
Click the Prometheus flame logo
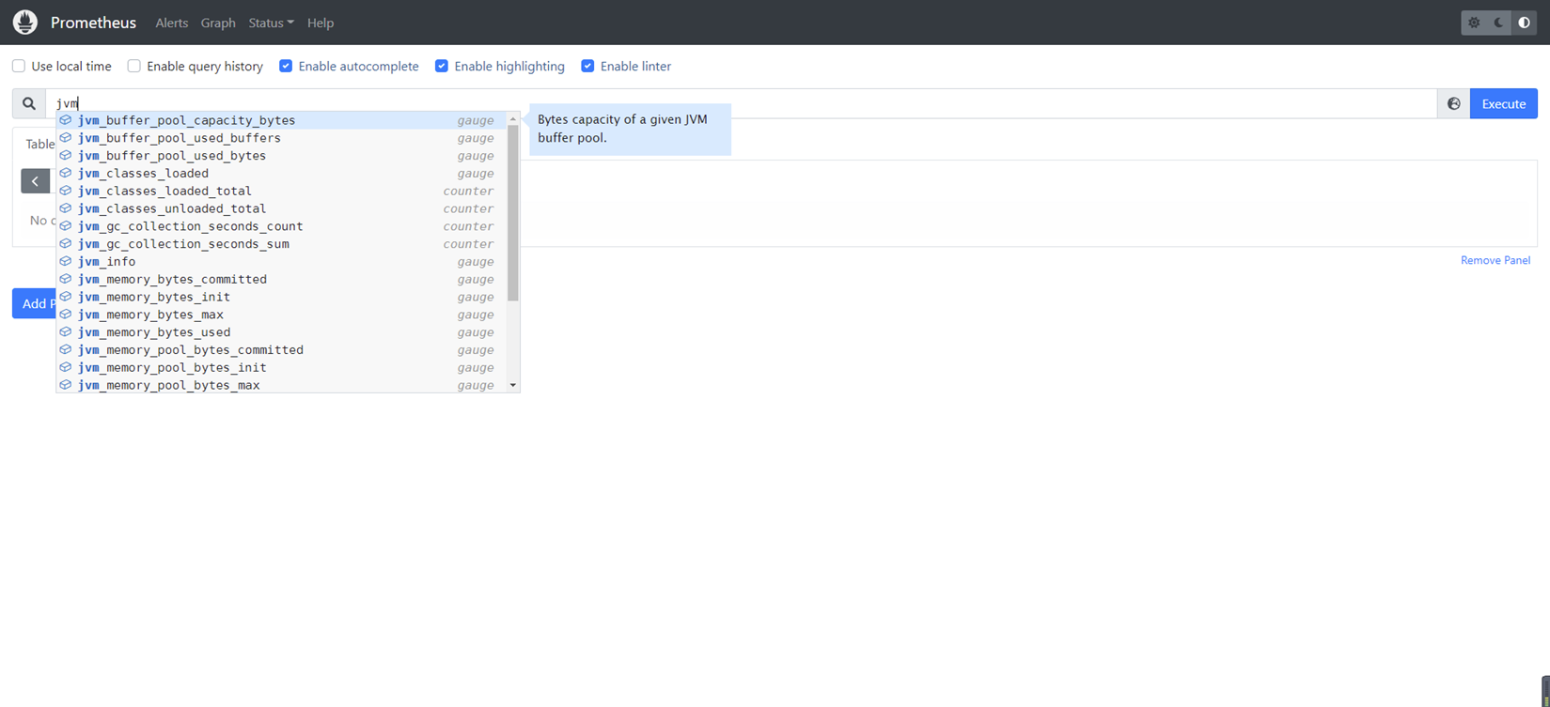[x=25, y=23]
